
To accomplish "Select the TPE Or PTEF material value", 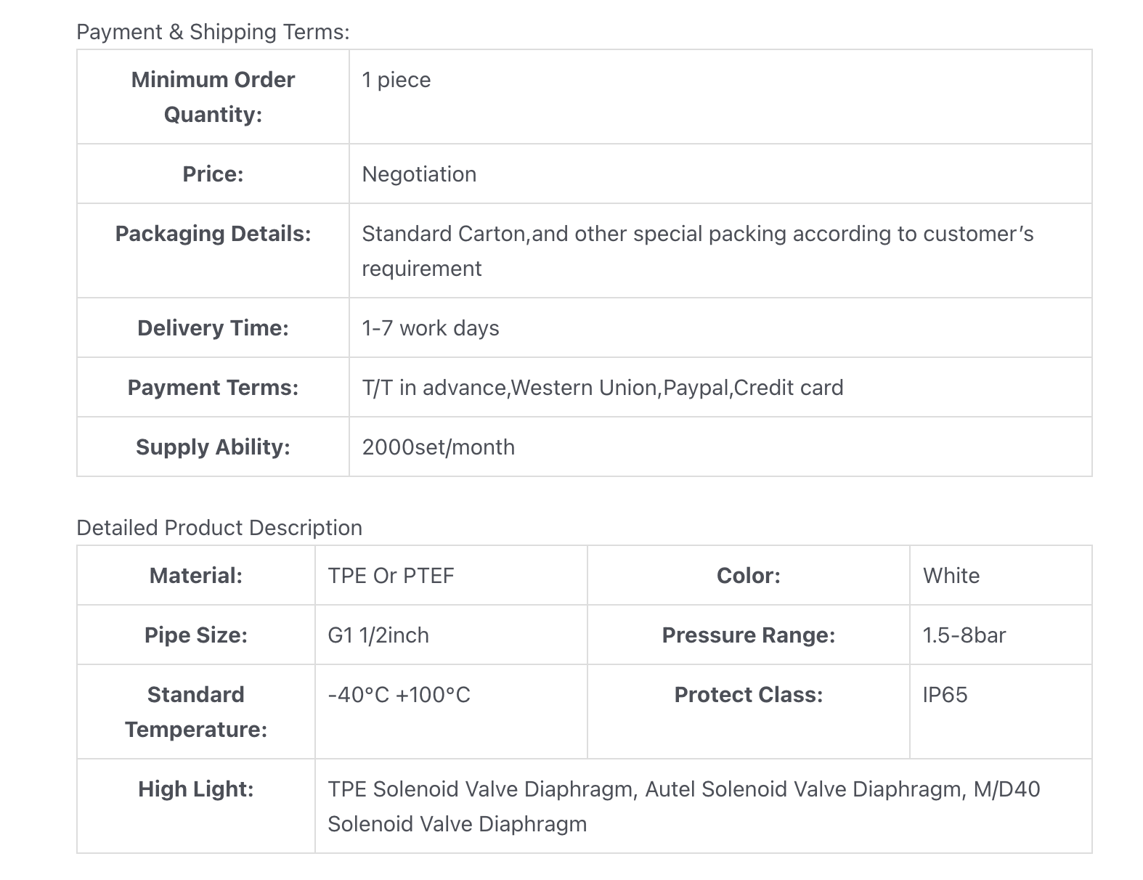I will click(x=391, y=576).
